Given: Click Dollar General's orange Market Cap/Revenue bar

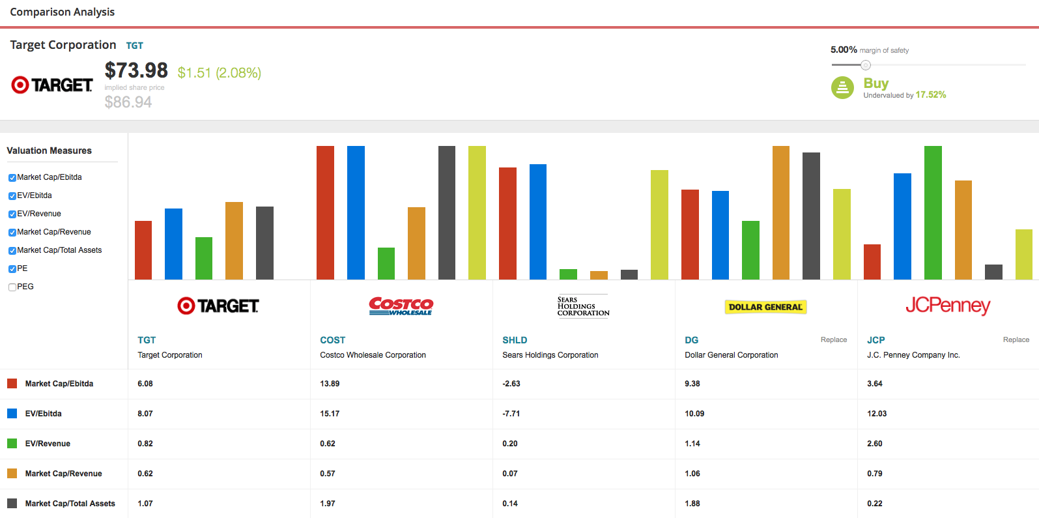Looking at the screenshot, I should click(781, 213).
